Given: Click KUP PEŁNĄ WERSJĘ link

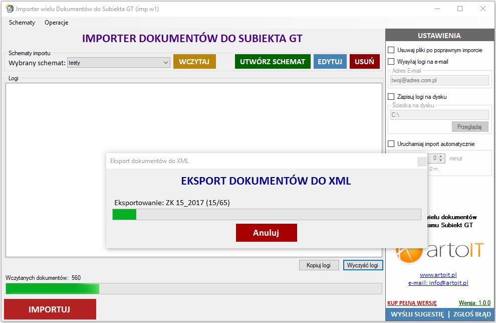Looking at the screenshot, I should pyautogui.click(x=412, y=303).
